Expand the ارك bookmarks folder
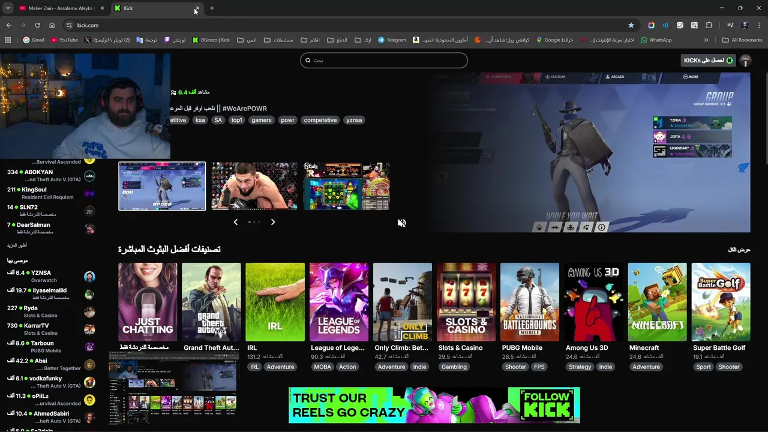Viewport: 768px width, 432px height. [x=363, y=40]
